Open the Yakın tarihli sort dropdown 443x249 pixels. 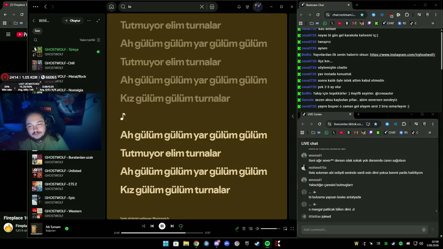pyautogui.click(x=90, y=40)
